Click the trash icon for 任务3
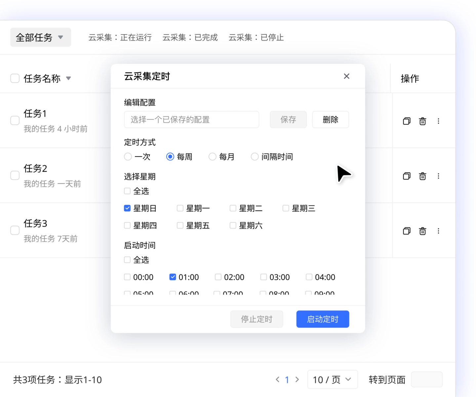 [x=422, y=231]
